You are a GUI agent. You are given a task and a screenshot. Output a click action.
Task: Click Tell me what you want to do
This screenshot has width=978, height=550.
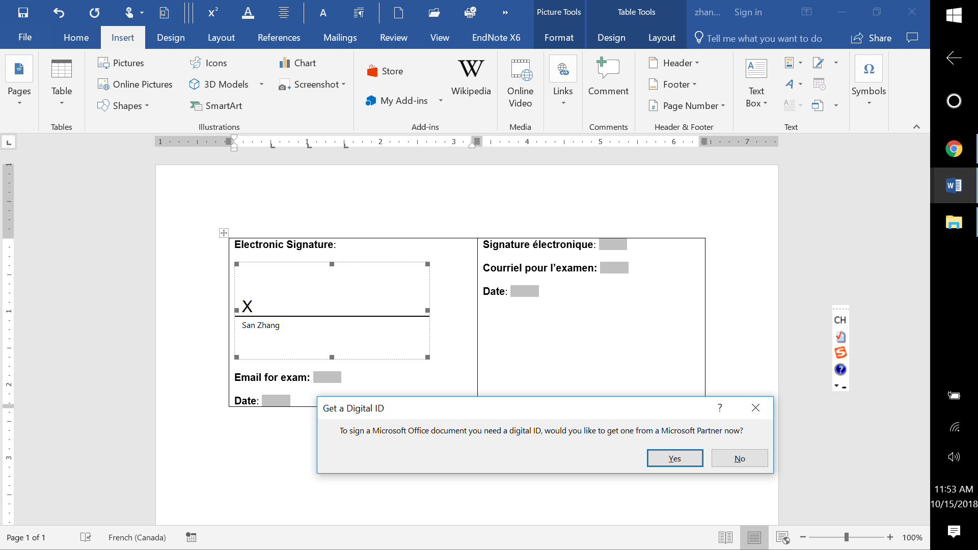point(758,38)
